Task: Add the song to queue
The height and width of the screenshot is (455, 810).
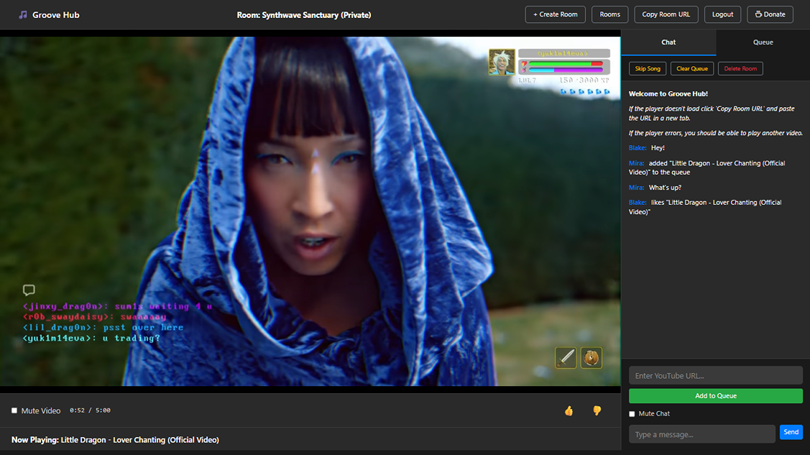Action: (x=715, y=395)
